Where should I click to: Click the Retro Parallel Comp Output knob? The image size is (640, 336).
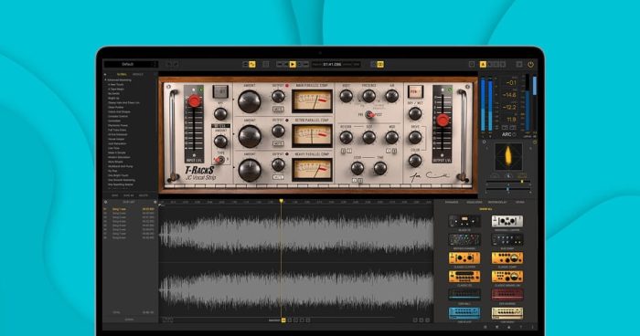click(278, 131)
